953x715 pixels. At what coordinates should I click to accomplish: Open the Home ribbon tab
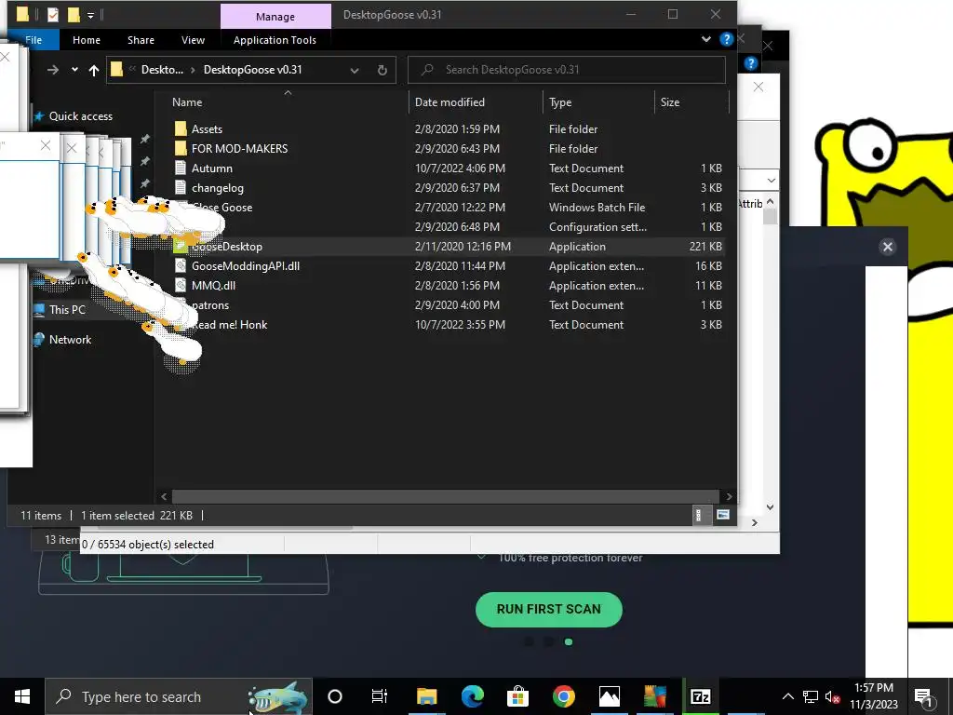point(87,40)
